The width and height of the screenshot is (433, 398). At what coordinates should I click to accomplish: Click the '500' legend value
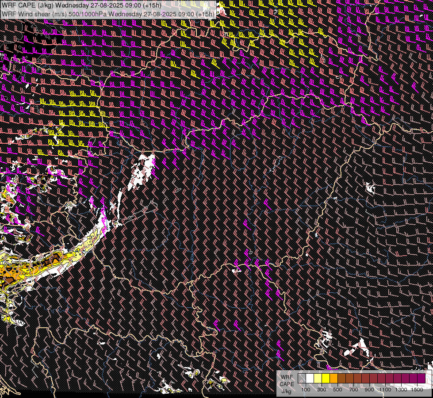tap(337, 390)
